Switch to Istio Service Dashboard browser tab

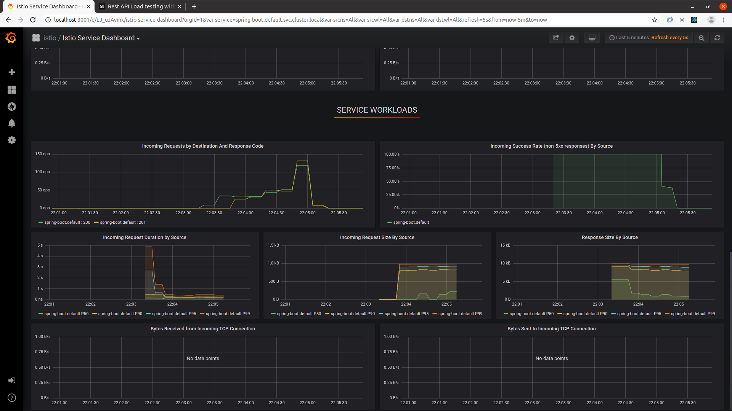point(49,6)
